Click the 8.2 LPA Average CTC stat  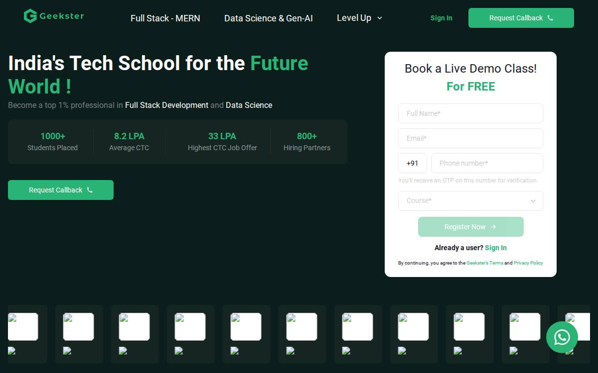point(129,141)
